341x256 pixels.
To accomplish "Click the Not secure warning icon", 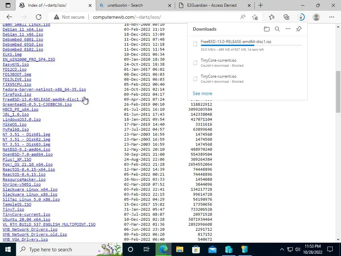I will [x=57, y=17].
